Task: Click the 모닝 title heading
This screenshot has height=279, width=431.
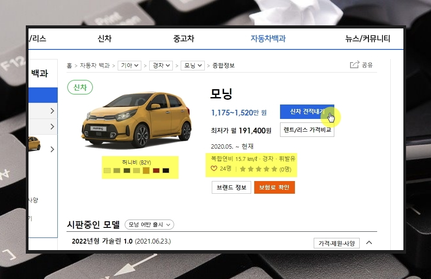Action: [x=221, y=94]
